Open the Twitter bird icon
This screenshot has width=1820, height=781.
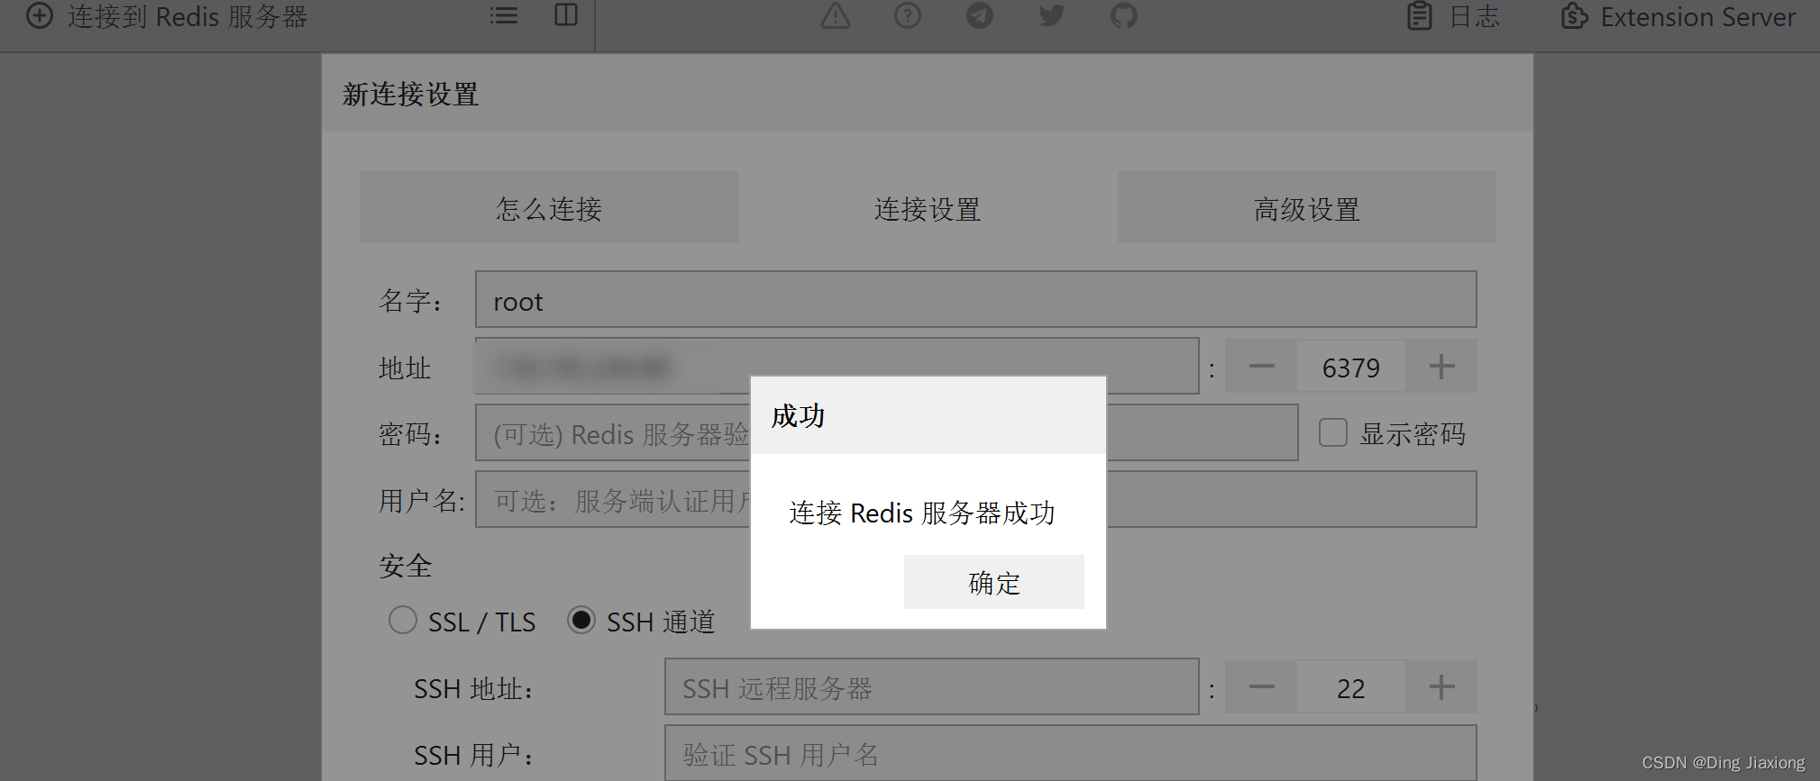1052,15
